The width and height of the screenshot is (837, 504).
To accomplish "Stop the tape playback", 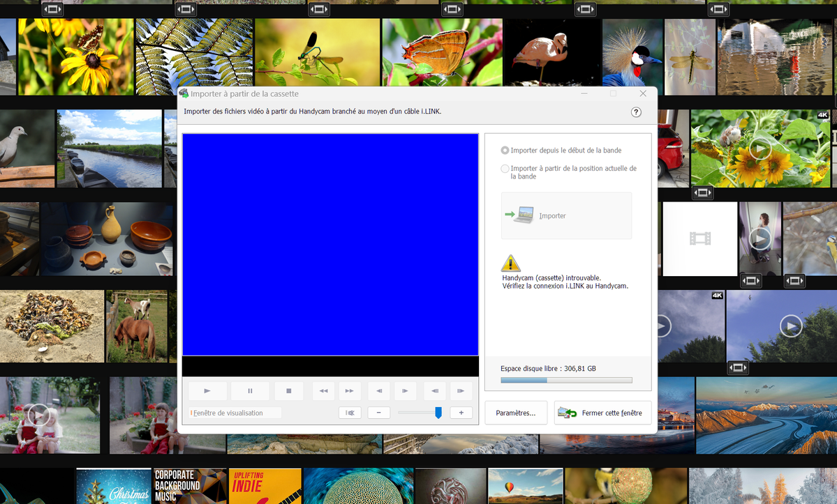I will pyautogui.click(x=288, y=391).
